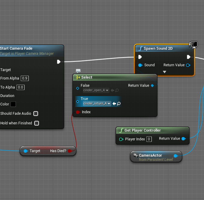Toggle the Hold when Finished checkbox
204x200 pixels.
click(37, 123)
